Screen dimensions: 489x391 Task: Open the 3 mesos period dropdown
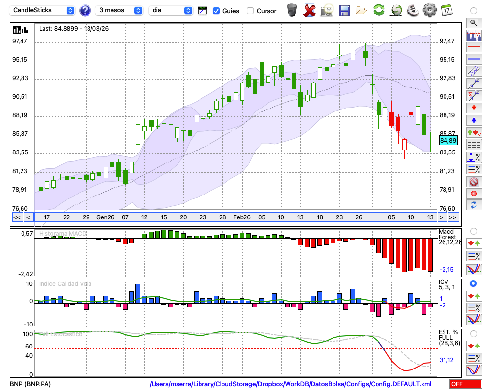coord(119,10)
